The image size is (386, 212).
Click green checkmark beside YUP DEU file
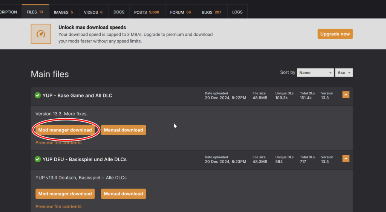point(38,159)
